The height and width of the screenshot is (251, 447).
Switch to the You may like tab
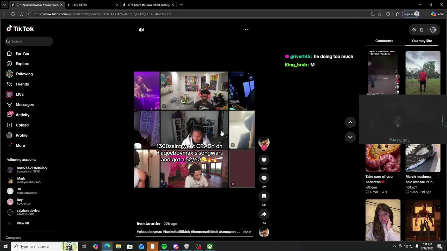pos(422,41)
